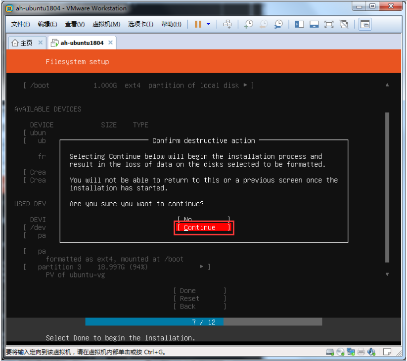The image size is (407, 361).
Task: Click the hard disk status icon
Action: coord(330,352)
